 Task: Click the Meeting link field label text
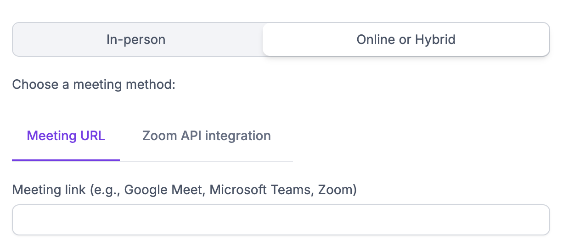tap(184, 190)
